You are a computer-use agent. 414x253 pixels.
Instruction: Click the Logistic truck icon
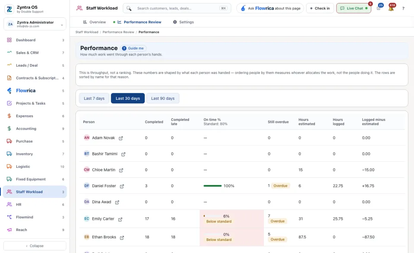point(9,167)
